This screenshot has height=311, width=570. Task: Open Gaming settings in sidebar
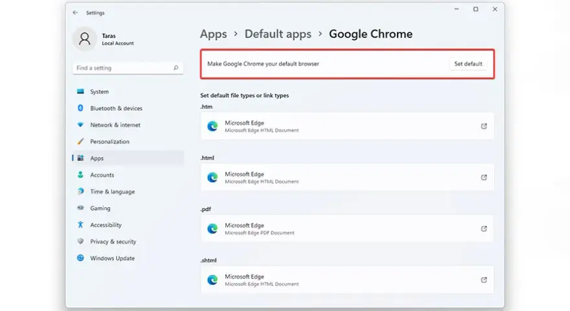(x=128, y=208)
